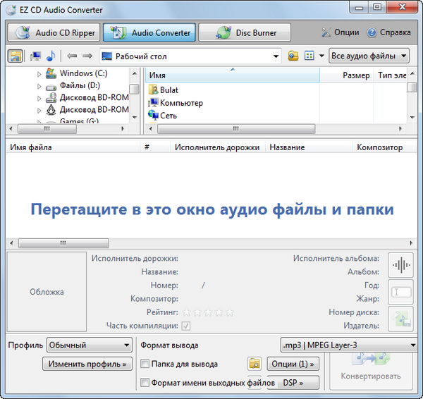423x399 pixels.
Task: Enable Формат имени выходных файлов checkbox
Action: [x=145, y=383]
